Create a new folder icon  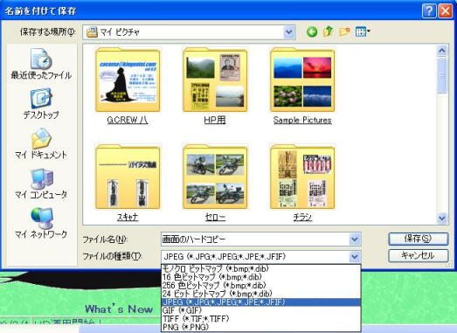coord(344,31)
